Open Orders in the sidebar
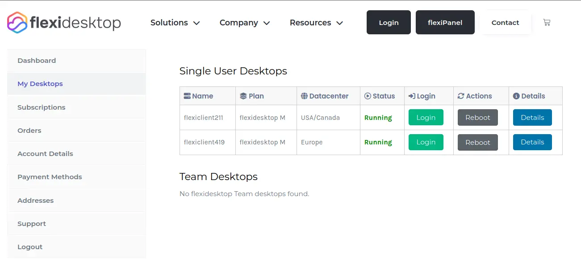 tap(76, 131)
